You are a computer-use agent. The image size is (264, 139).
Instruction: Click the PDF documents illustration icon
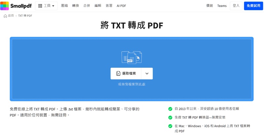[x=132, y=57]
